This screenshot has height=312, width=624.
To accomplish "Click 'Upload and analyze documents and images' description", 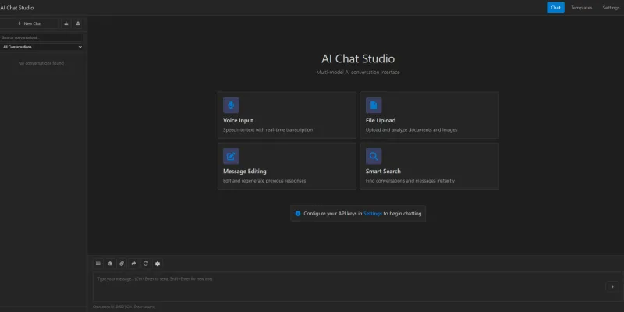I will coord(412,130).
